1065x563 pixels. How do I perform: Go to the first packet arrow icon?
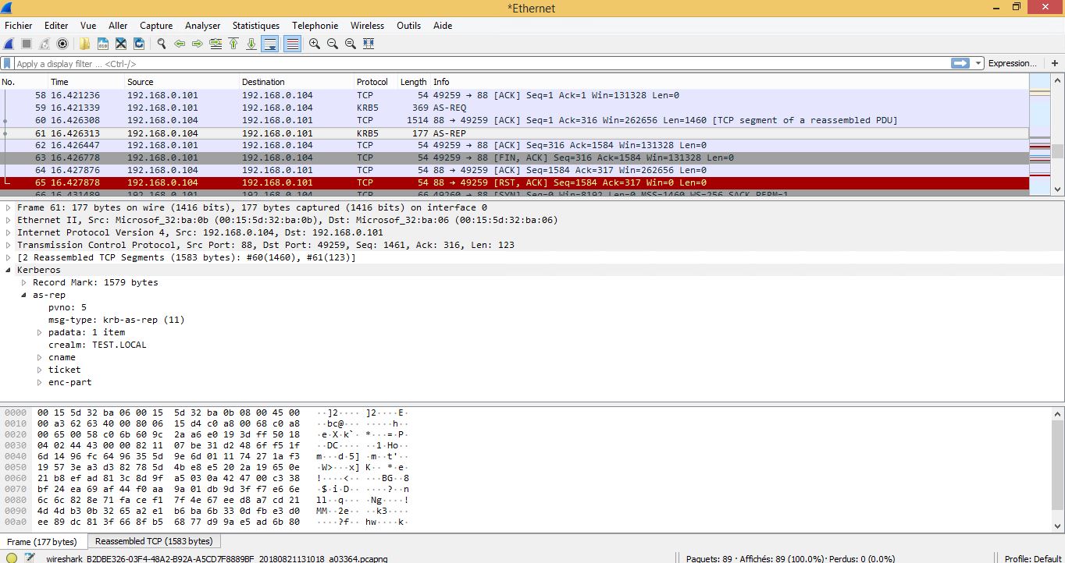coord(233,44)
